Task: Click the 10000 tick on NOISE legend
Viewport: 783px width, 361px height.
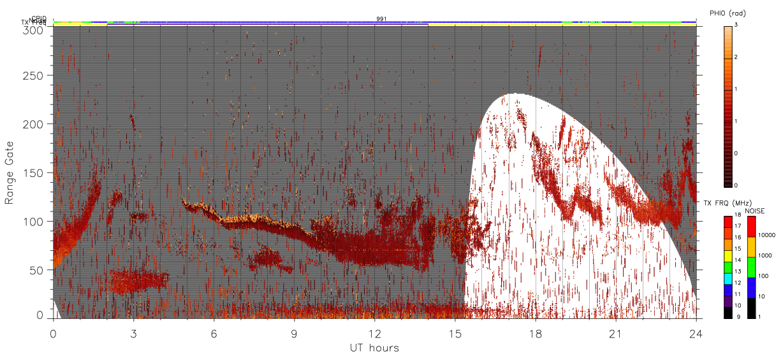Action: (767, 235)
